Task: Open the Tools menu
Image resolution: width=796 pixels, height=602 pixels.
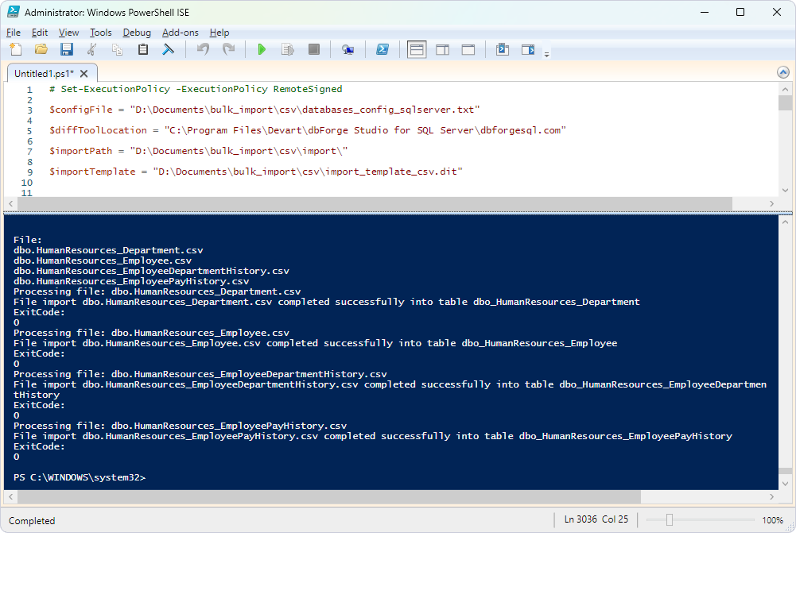Action: 100,33
